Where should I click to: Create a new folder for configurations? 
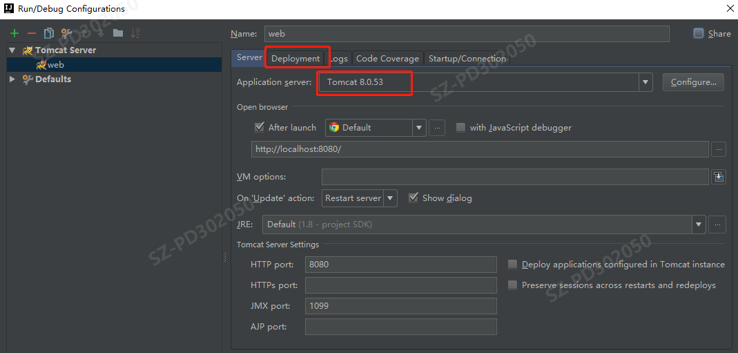click(x=117, y=33)
